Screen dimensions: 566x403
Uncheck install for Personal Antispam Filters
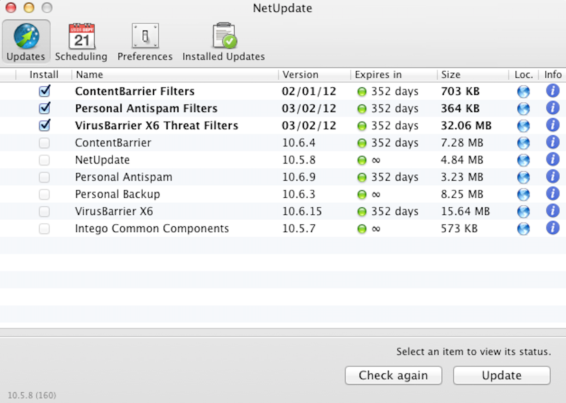click(x=44, y=108)
